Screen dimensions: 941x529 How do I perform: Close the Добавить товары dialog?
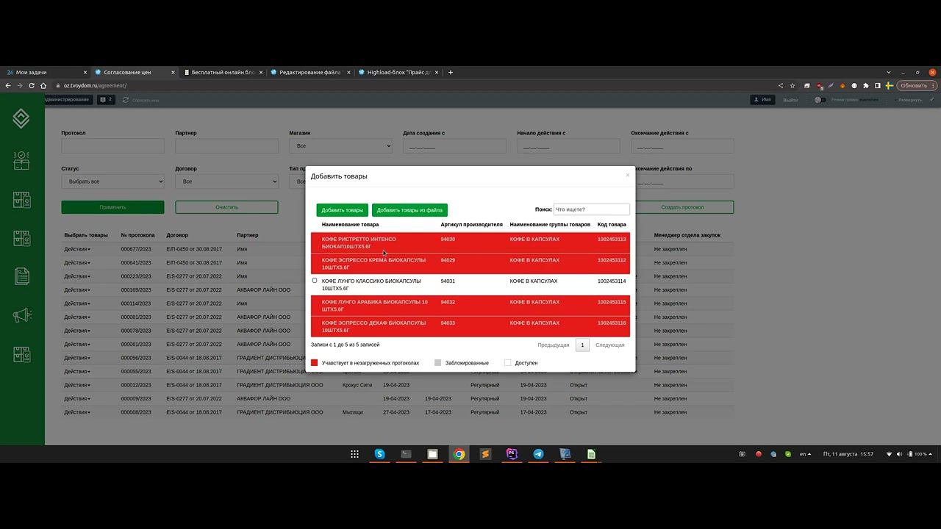(x=627, y=175)
